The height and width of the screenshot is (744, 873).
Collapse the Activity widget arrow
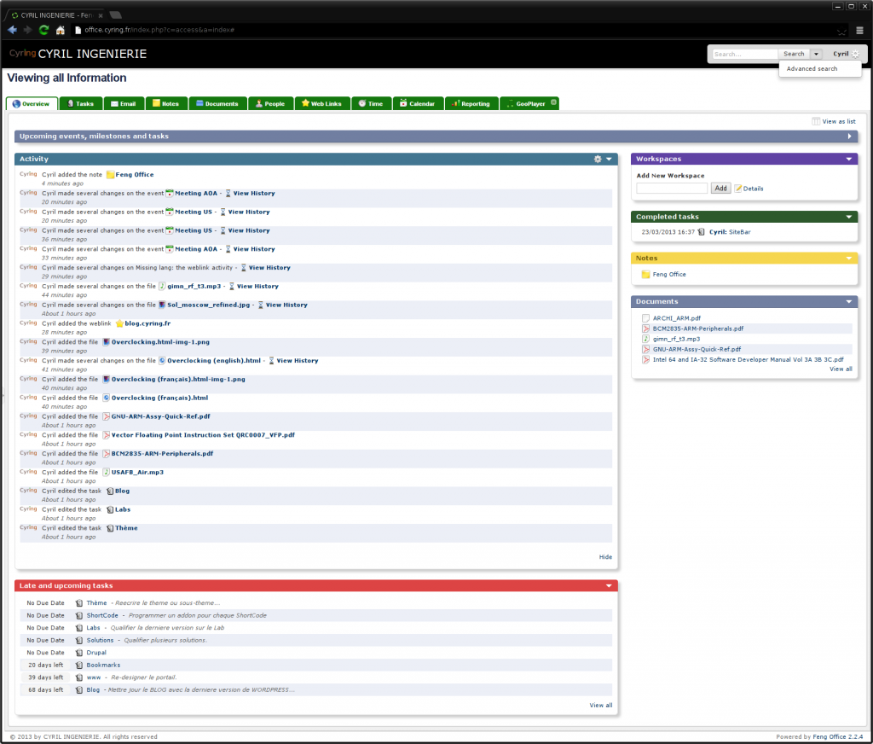click(609, 159)
